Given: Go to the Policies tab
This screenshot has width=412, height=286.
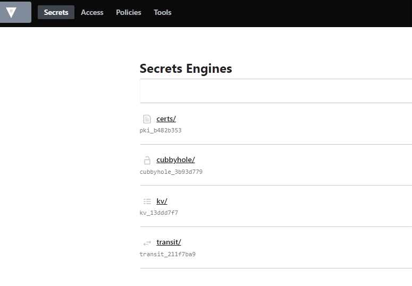Looking at the screenshot, I should tap(129, 12).
